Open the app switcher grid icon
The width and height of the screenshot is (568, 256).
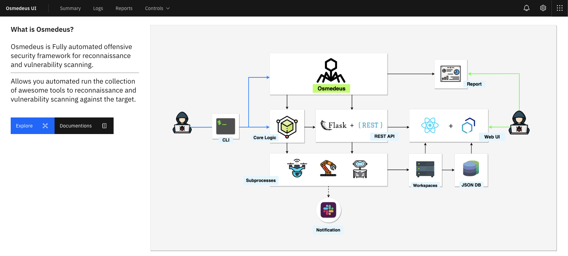[560, 8]
